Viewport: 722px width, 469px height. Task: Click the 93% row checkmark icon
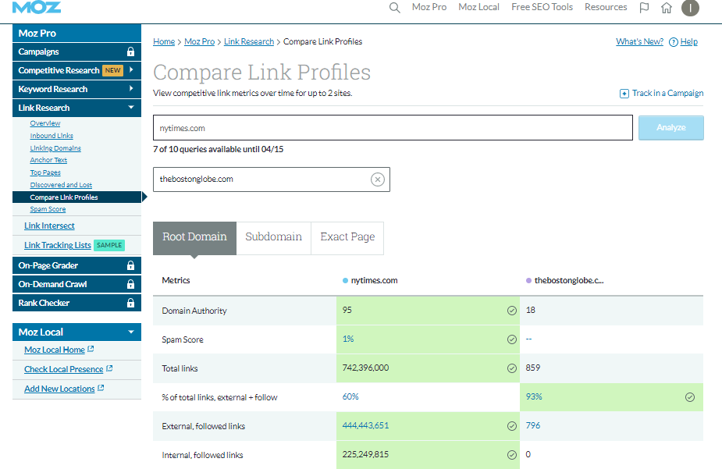click(x=690, y=397)
